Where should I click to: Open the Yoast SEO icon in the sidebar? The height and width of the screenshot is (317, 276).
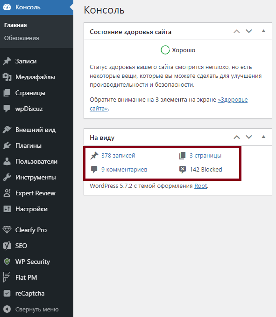(7, 246)
